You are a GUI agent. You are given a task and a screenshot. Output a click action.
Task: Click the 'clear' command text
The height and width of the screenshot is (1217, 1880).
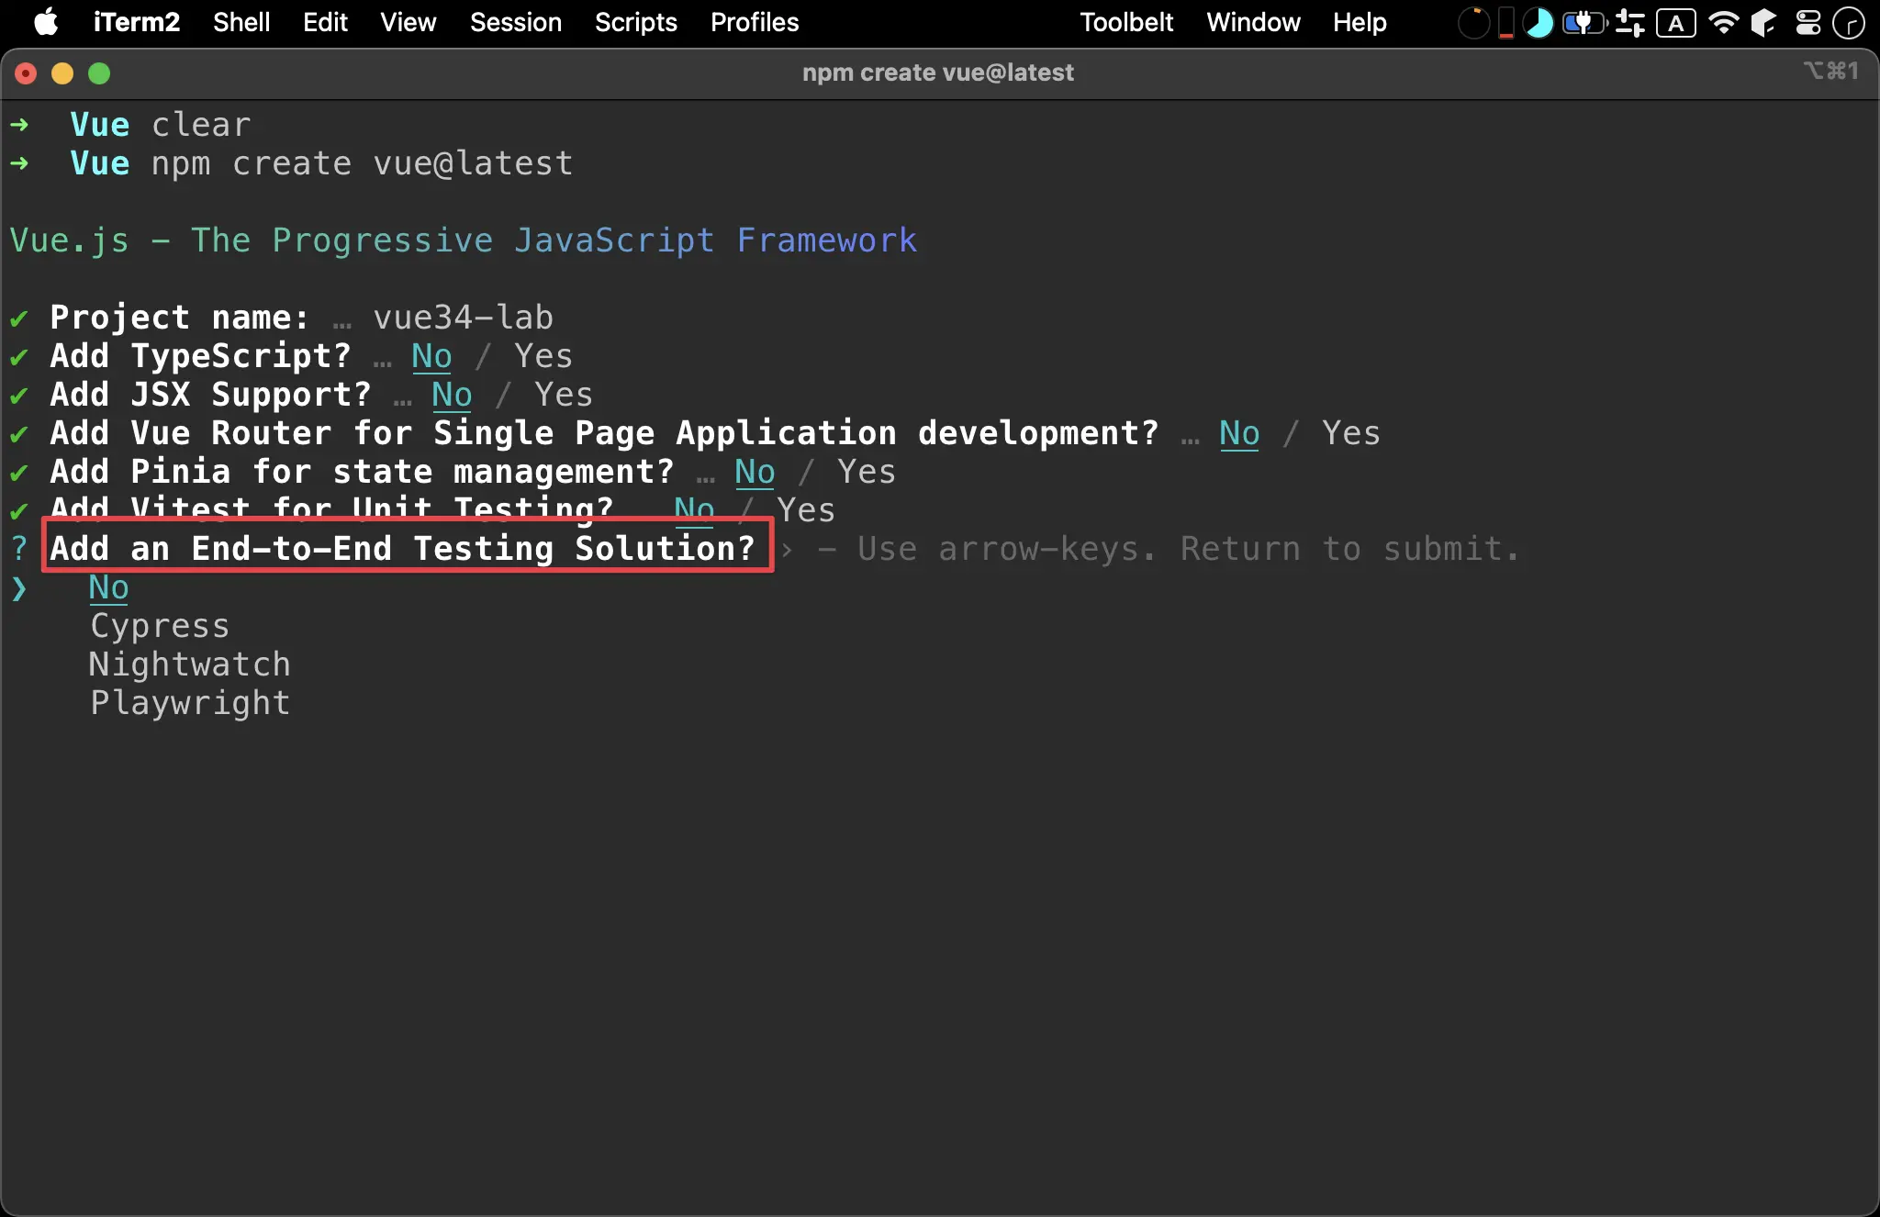(200, 125)
